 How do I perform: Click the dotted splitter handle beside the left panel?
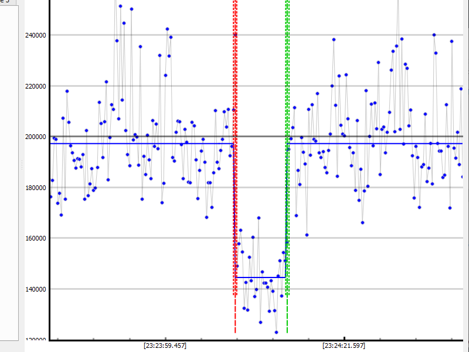(x=22, y=166)
